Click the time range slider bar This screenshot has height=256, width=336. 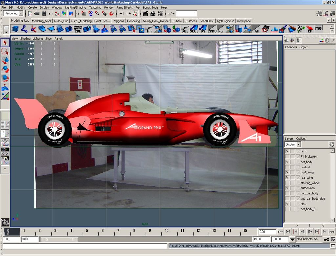60,239
